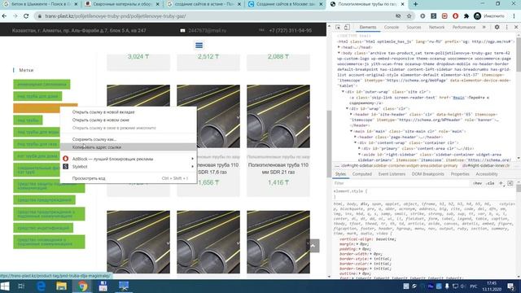Screen dimensions: 521x293
Task: Open the phone number +7 (727) link
Action: pos(291,31)
